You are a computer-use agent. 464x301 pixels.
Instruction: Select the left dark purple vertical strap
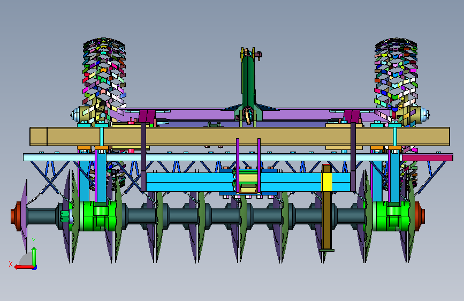[x=143, y=157]
